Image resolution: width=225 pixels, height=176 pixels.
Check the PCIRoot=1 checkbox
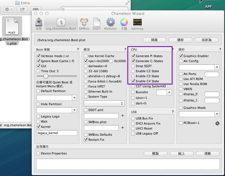[181, 123]
